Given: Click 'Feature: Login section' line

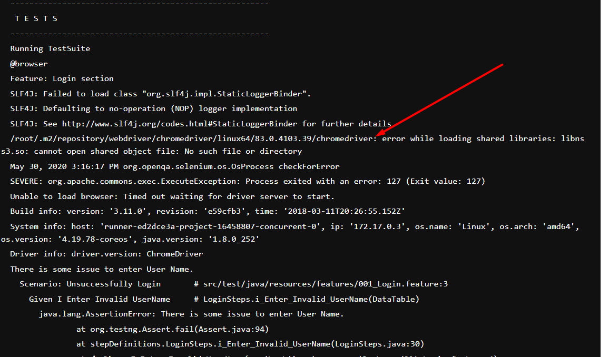Looking at the screenshot, I should coord(62,79).
